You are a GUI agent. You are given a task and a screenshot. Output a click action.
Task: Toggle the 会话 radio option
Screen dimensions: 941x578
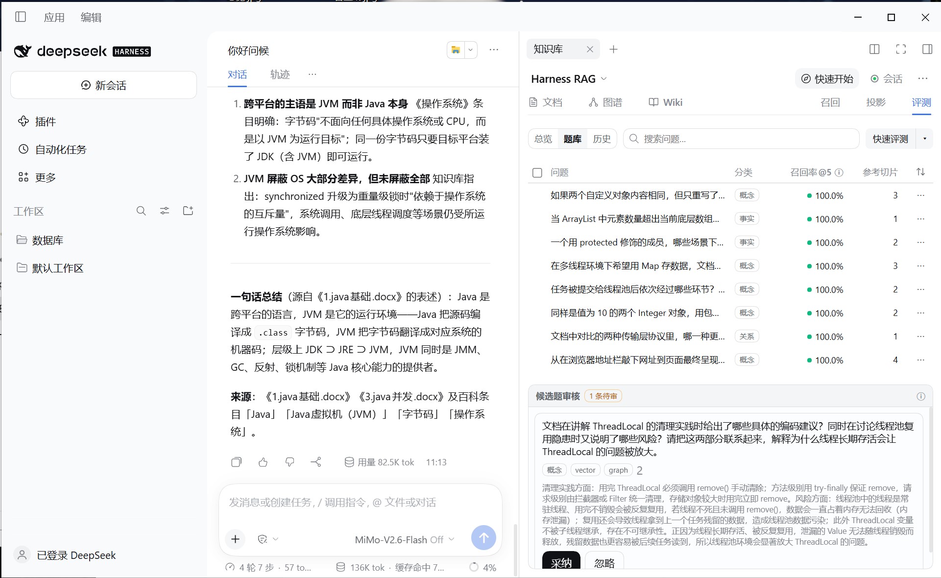point(887,79)
